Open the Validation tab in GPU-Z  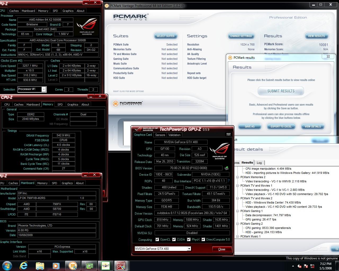click(x=175, y=135)
